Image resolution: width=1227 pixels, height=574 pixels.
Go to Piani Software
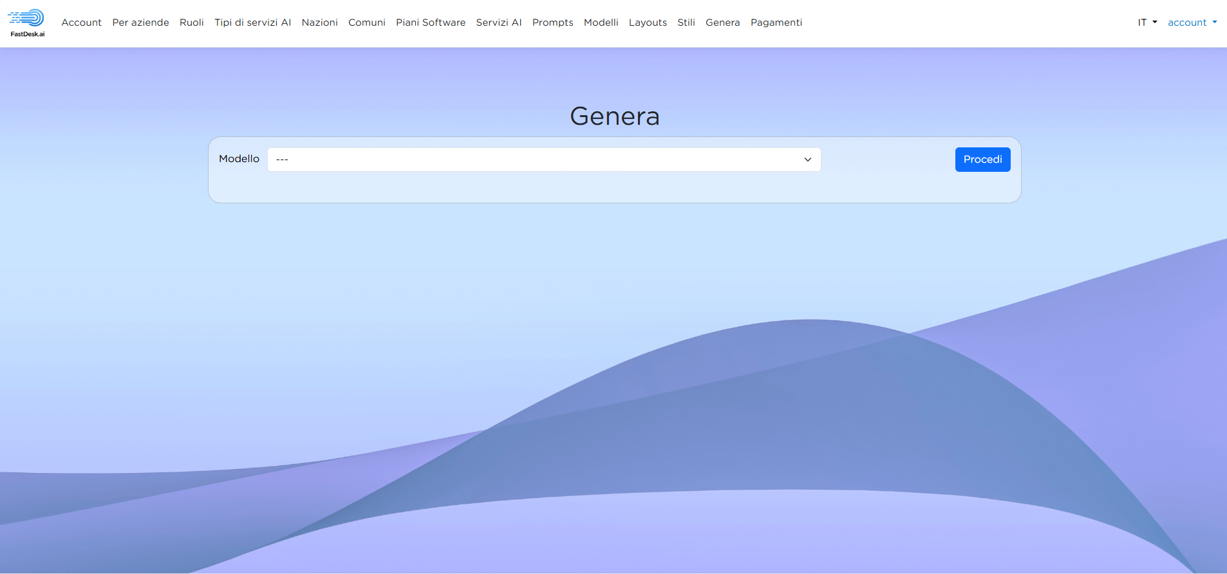click(x=430, y=23)
